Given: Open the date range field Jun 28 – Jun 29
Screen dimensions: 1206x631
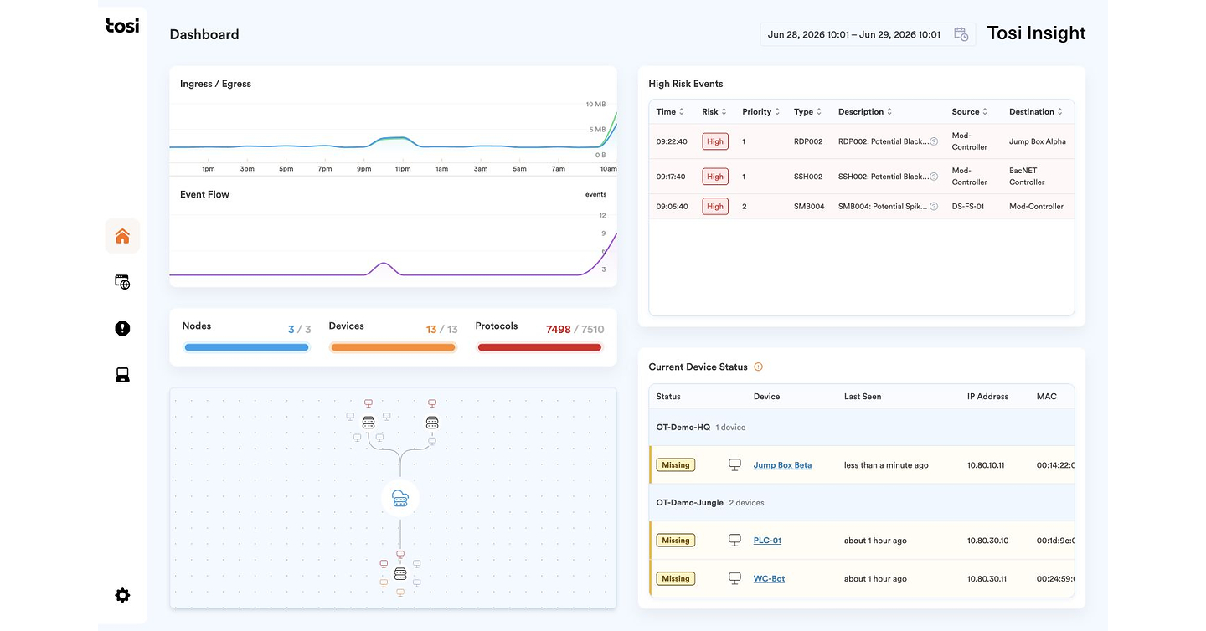Looking at the screenshot, I should click(868, 34).
